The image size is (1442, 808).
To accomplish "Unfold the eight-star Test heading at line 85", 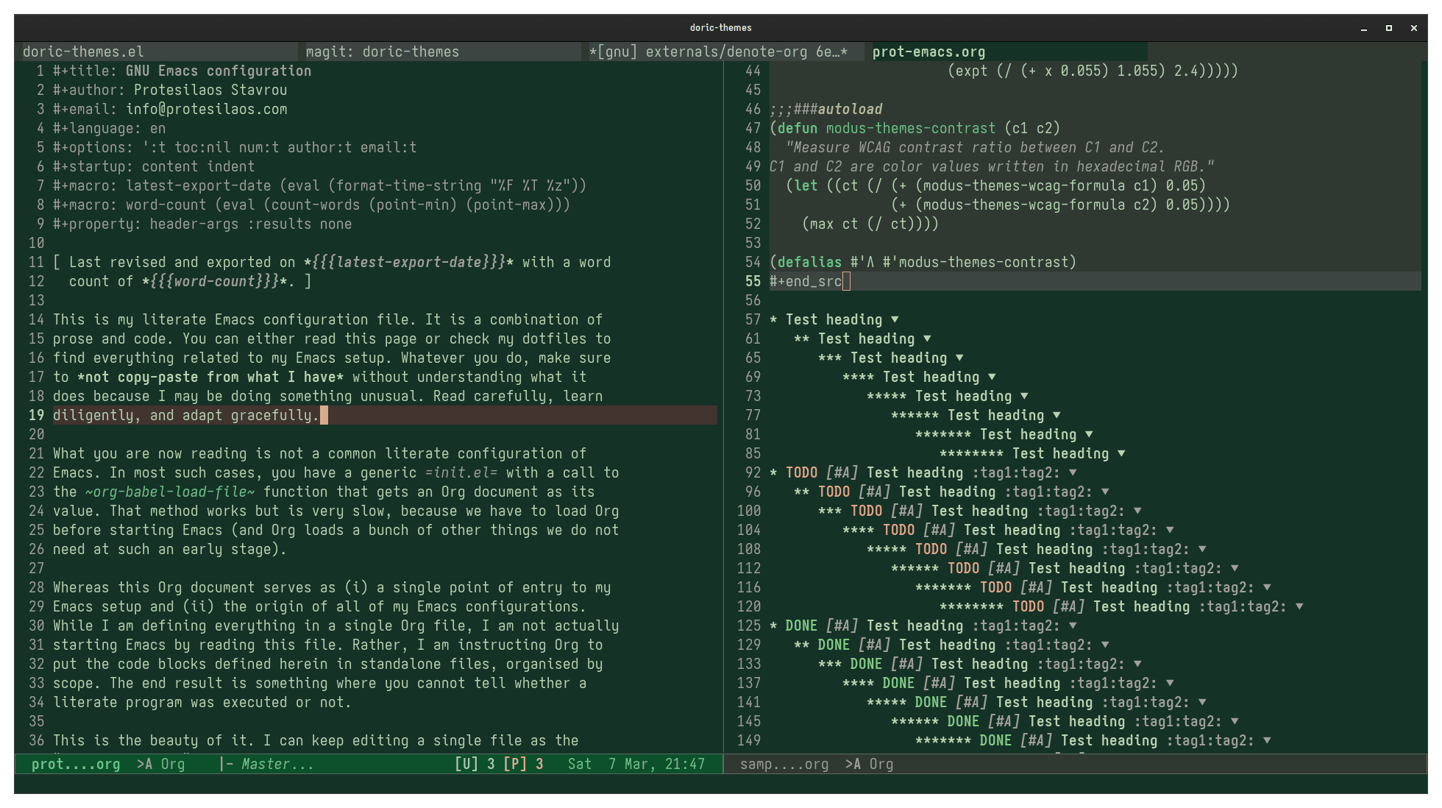I will coord(1121,453).
